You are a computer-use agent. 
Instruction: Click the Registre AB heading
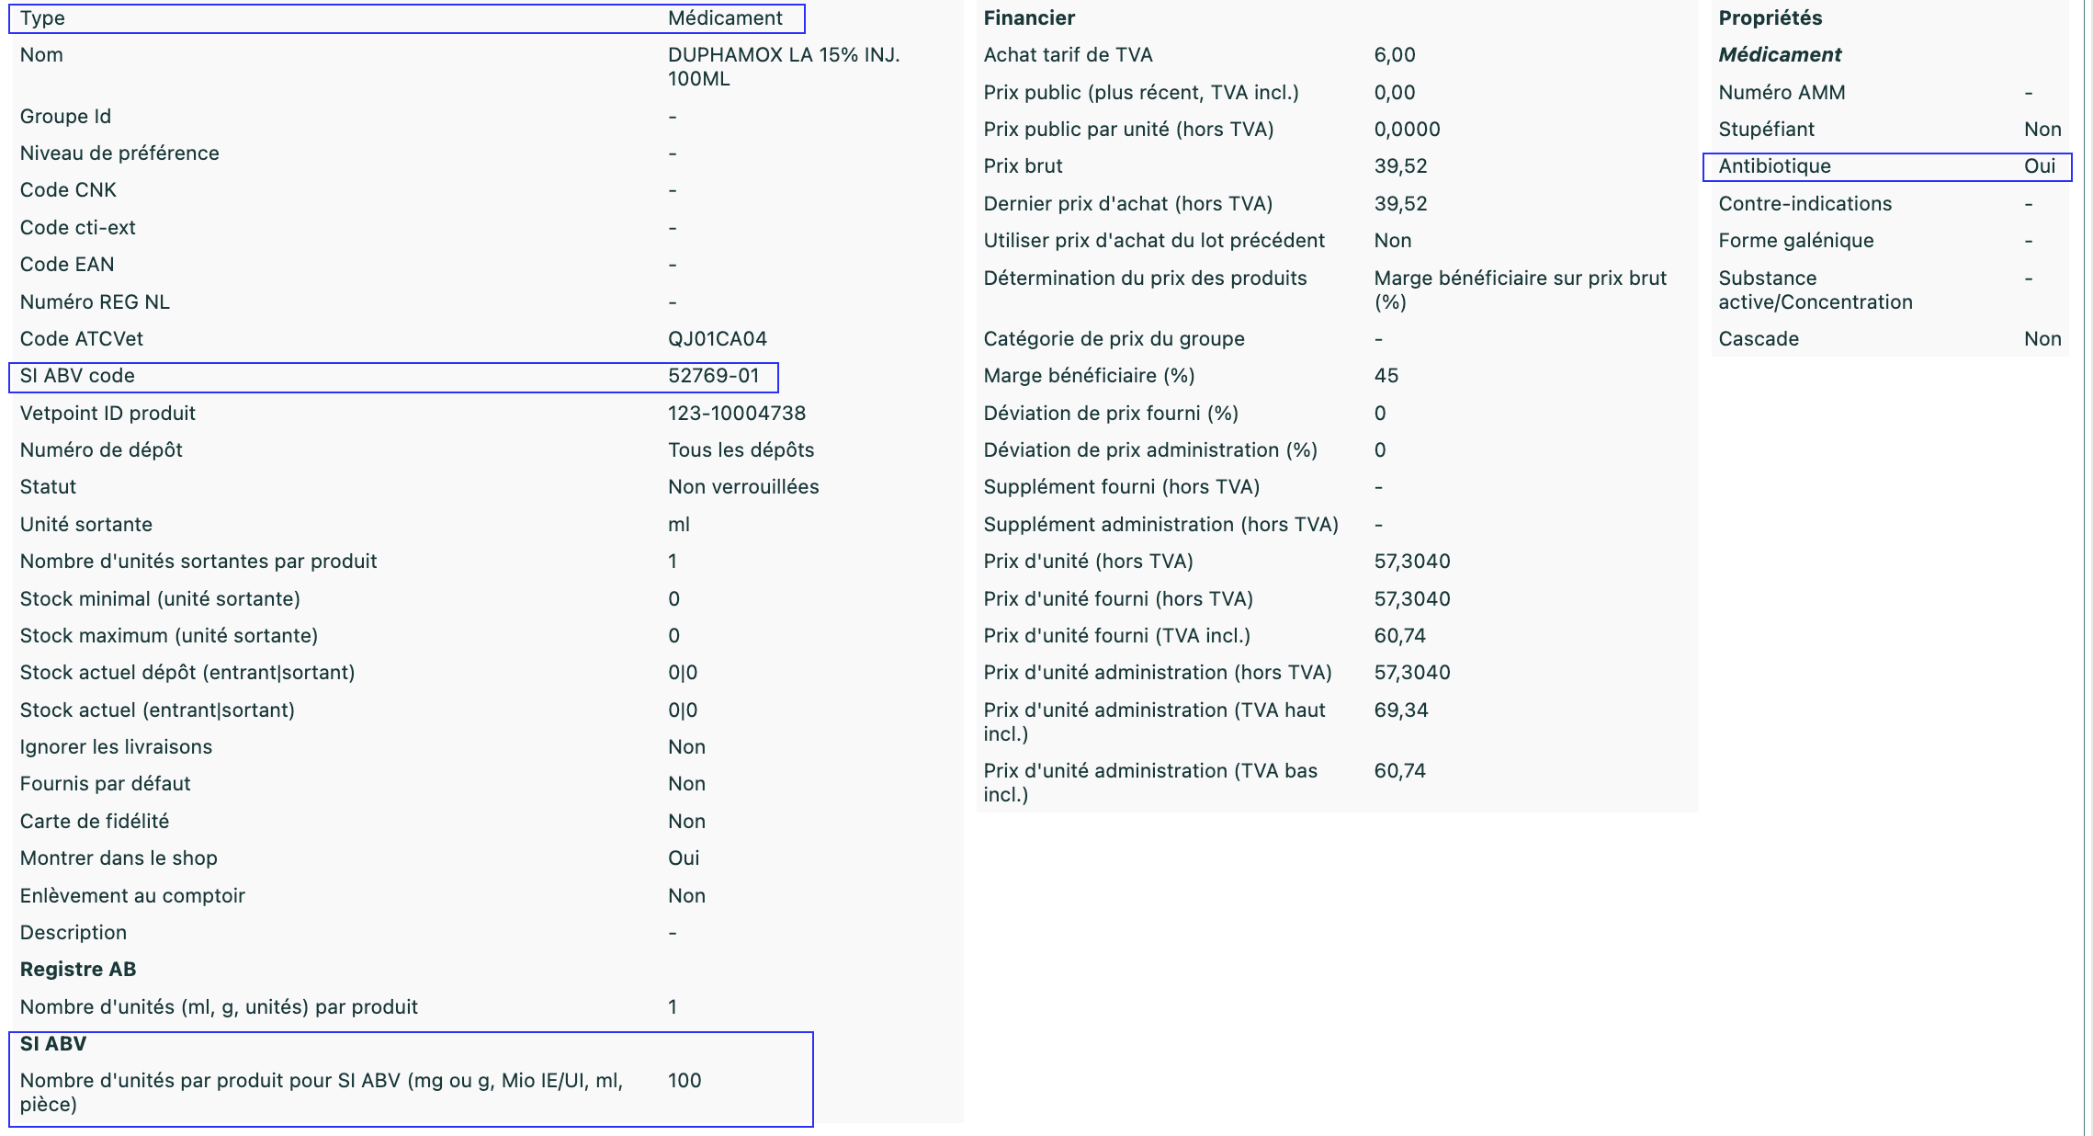(78, 970)
